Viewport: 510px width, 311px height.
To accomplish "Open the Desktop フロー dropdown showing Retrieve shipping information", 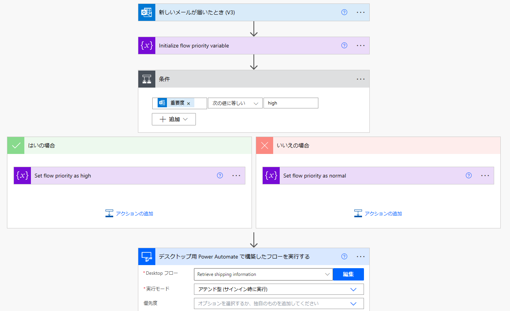I will 263,274.
